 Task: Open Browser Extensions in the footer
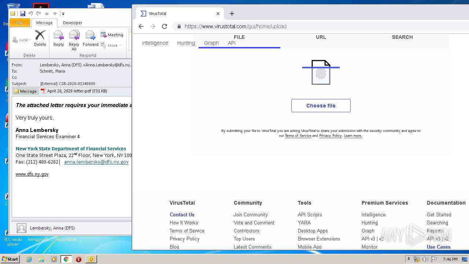[319, 239]
